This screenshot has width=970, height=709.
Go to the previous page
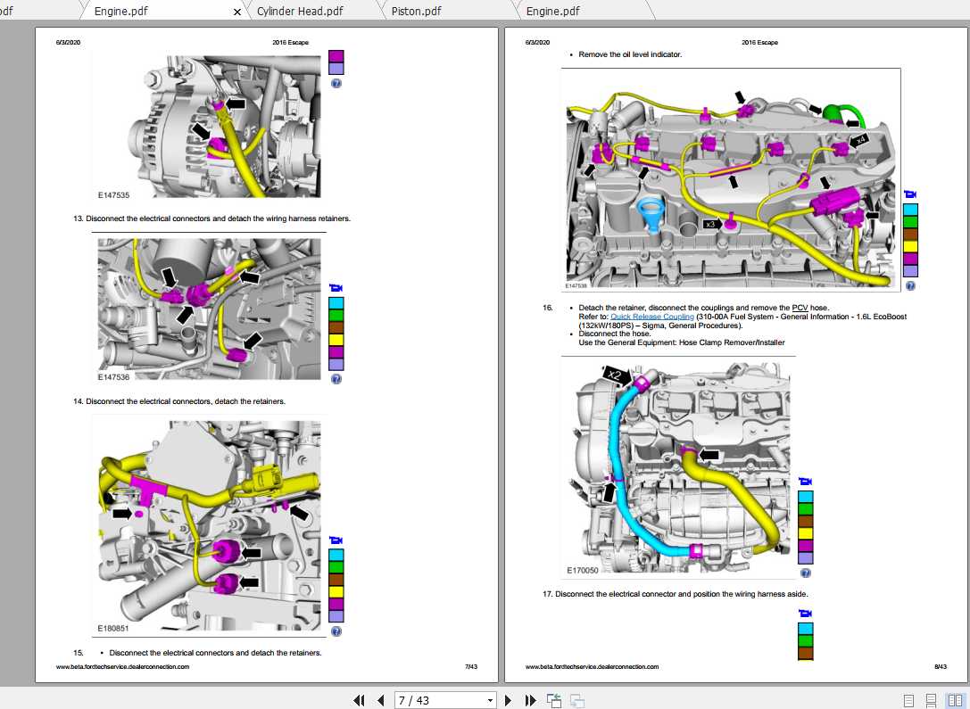tap(381, 701)
